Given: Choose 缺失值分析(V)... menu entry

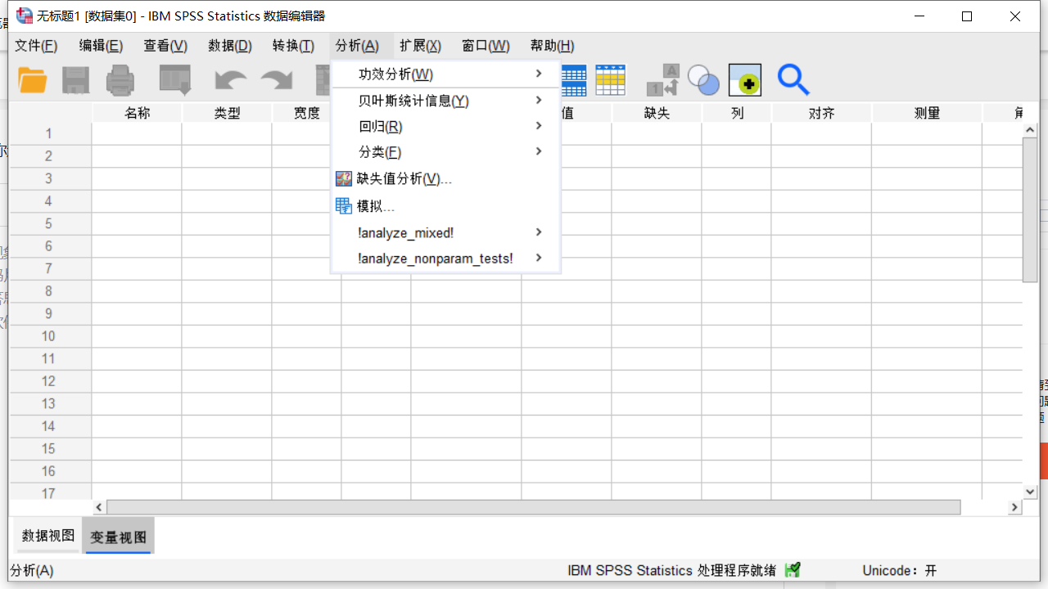Looking at the screenshot, I should [x=445, y=178].
